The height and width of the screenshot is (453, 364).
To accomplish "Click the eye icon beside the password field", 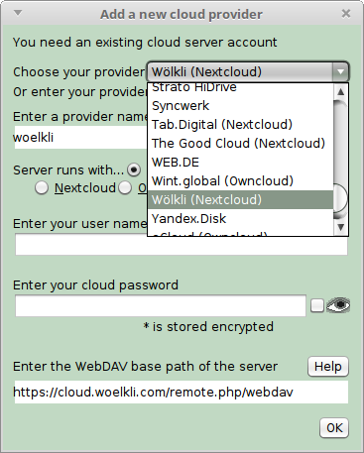I will click(338, 305).
